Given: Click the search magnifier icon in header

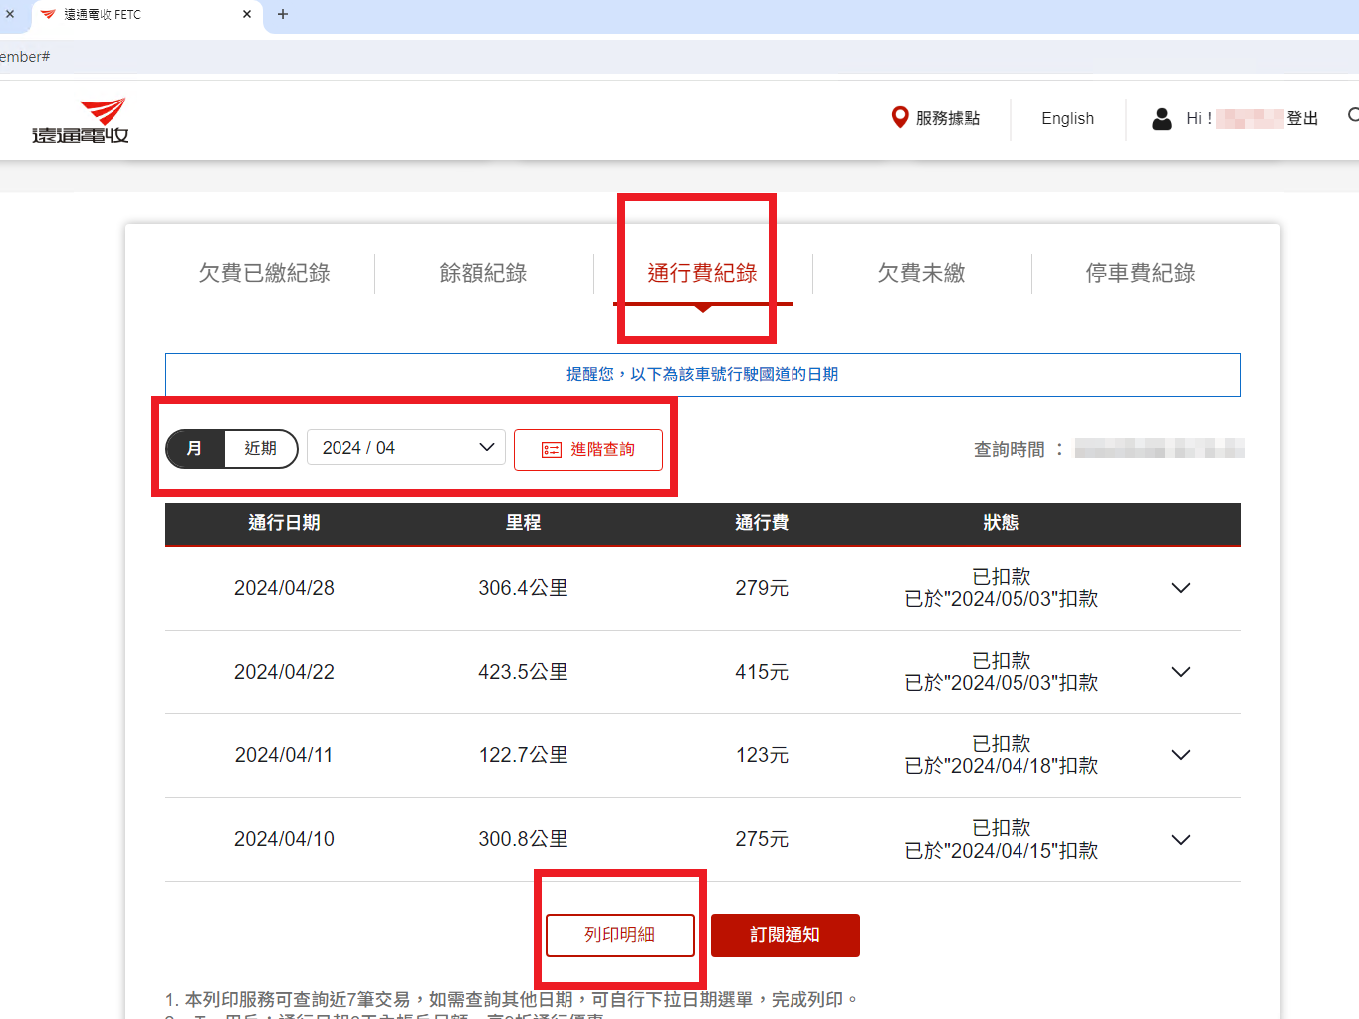Looking at the screenshot, I should point(1353,116).
